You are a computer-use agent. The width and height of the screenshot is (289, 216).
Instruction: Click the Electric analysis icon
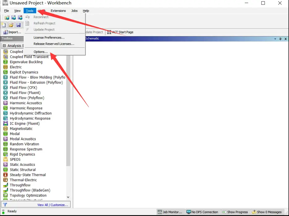tap(6, 67)
